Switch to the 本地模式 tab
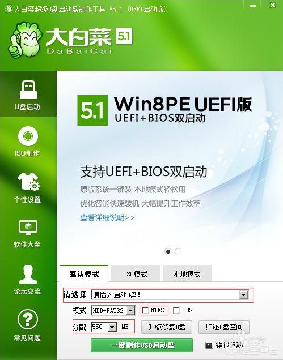Image resolution: width=283 pixels, height=360 pixels. (187, 273)
